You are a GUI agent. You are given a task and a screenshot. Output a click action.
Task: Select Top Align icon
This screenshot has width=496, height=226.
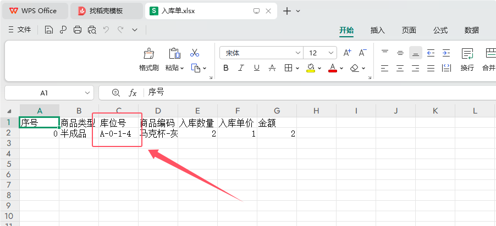click(385, 53)
